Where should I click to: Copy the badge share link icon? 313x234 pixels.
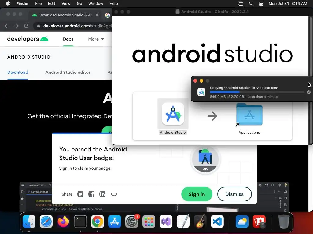[x=114, y=194]
